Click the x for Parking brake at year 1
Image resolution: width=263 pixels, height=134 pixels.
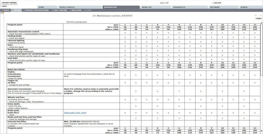(125, 37)
